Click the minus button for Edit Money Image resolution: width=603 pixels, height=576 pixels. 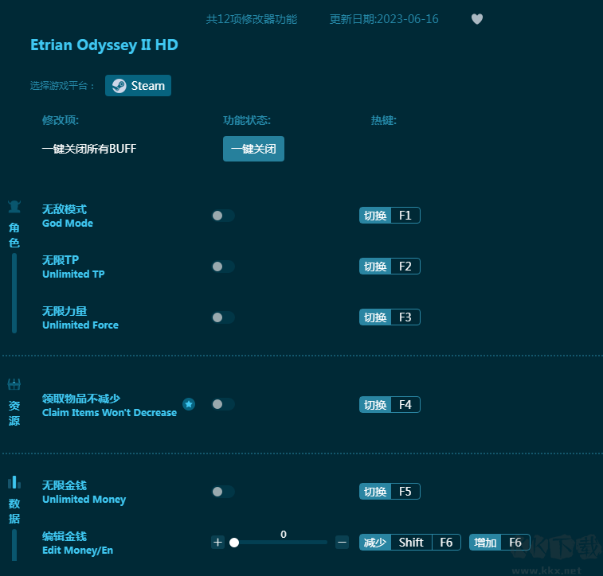pyautogui.click(x=342, y=543)
